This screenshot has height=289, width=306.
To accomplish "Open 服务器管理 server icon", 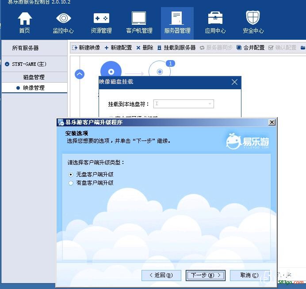I will 177,23.
